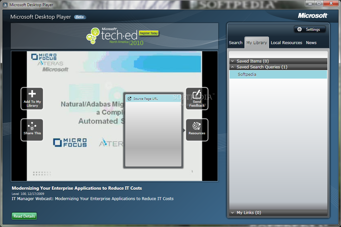341x227 pixels.
Task: Click the green Read Details button
Action: (24, 216)
